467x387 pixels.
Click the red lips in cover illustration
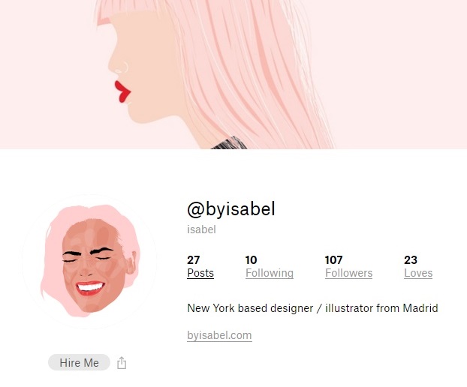(x=122, y=91)
